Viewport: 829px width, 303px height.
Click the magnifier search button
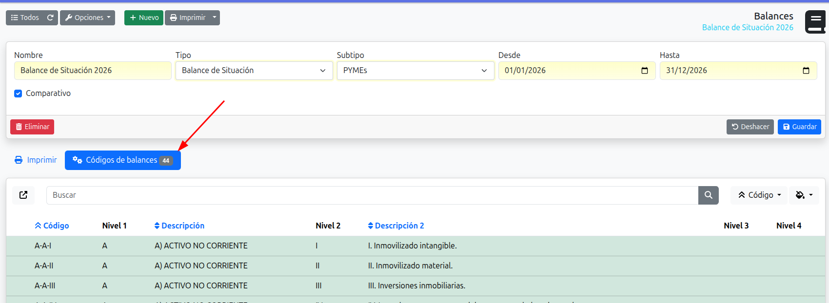708,195
